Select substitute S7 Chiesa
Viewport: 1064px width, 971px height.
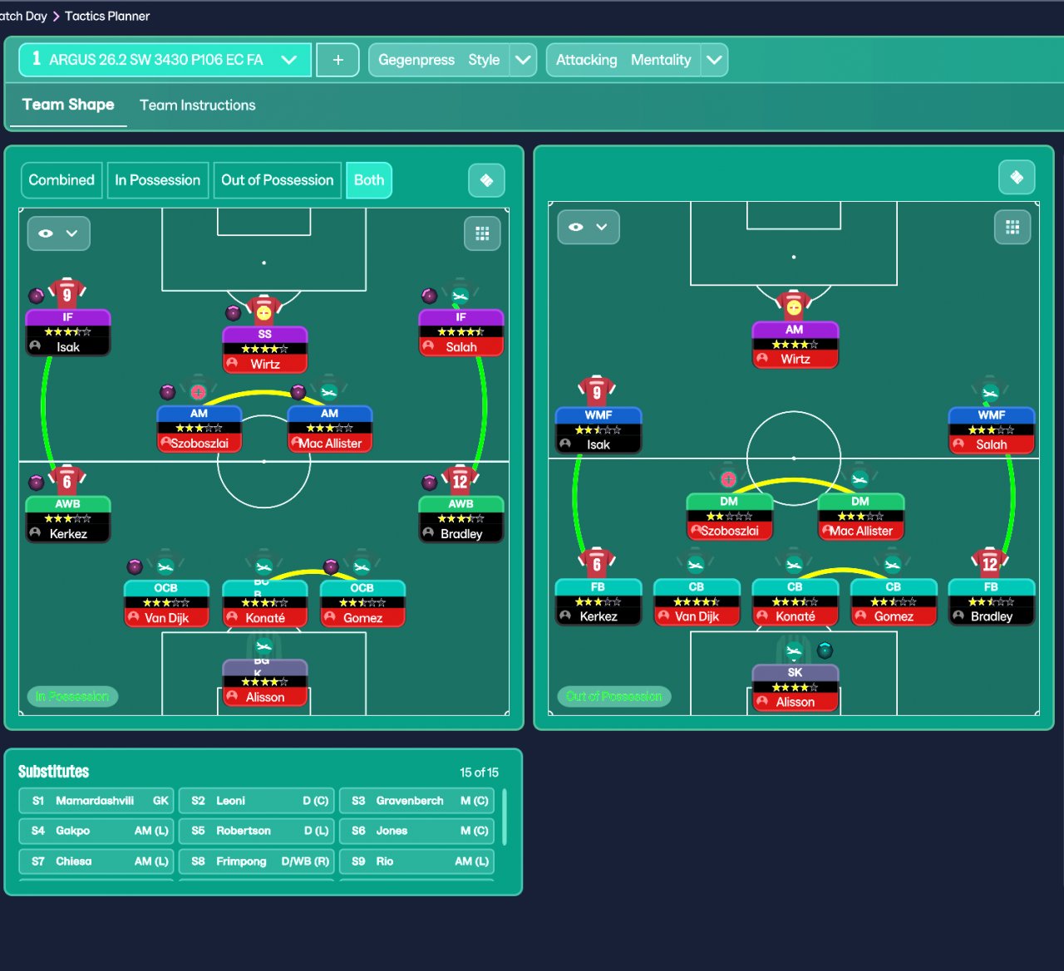click(96, 861)
